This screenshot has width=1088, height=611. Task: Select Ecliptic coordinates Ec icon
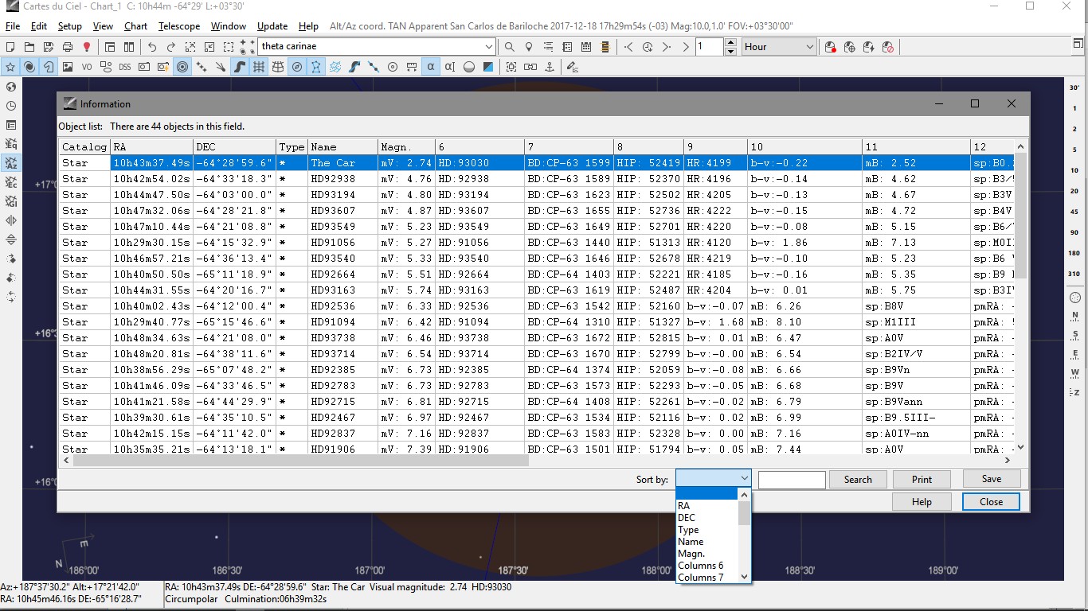click(x=11, y=182)
